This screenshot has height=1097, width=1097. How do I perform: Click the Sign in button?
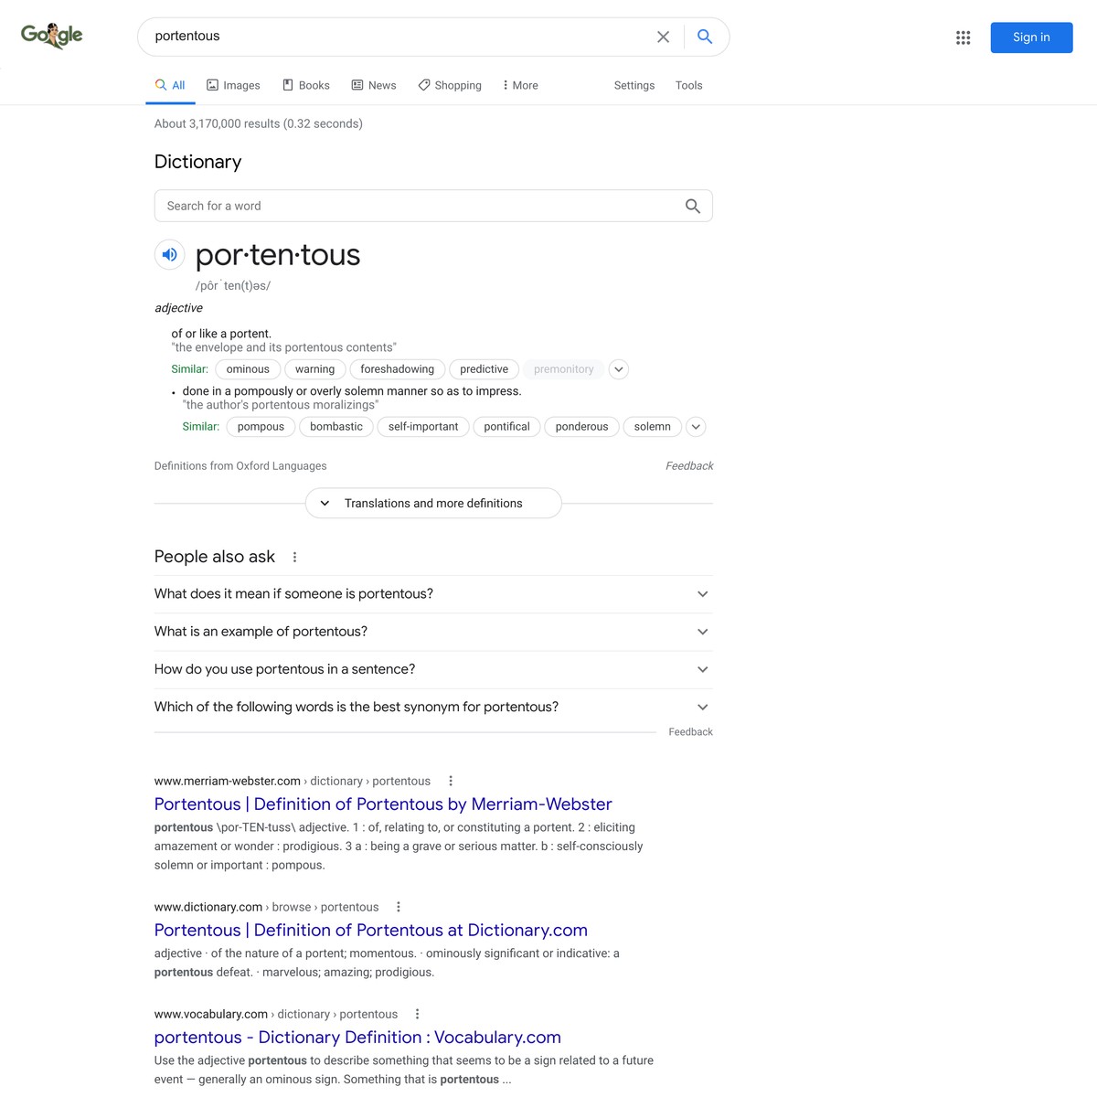(x=1031, y=37)
